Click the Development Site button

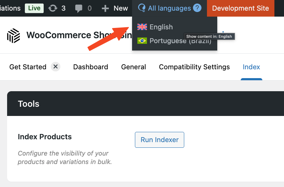tap(240, 8)
